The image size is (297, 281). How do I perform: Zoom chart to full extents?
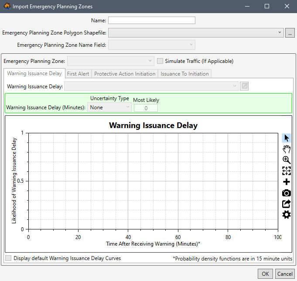coord(287,171)
